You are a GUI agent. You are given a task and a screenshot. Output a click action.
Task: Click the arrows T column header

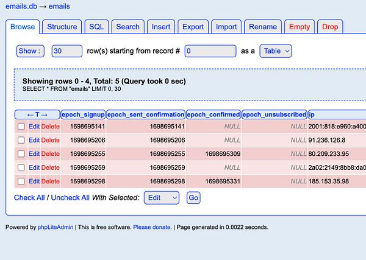37,114
